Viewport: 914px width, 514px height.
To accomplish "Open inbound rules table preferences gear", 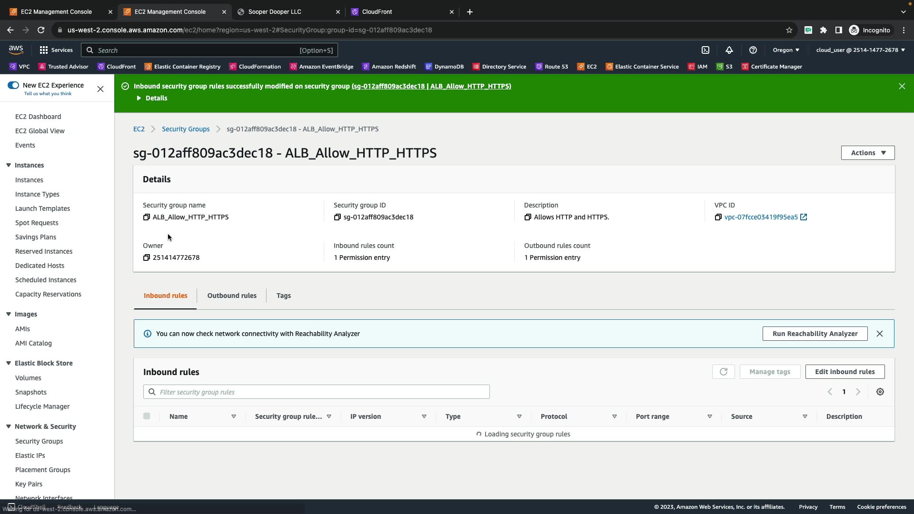I will coord(880,392).
